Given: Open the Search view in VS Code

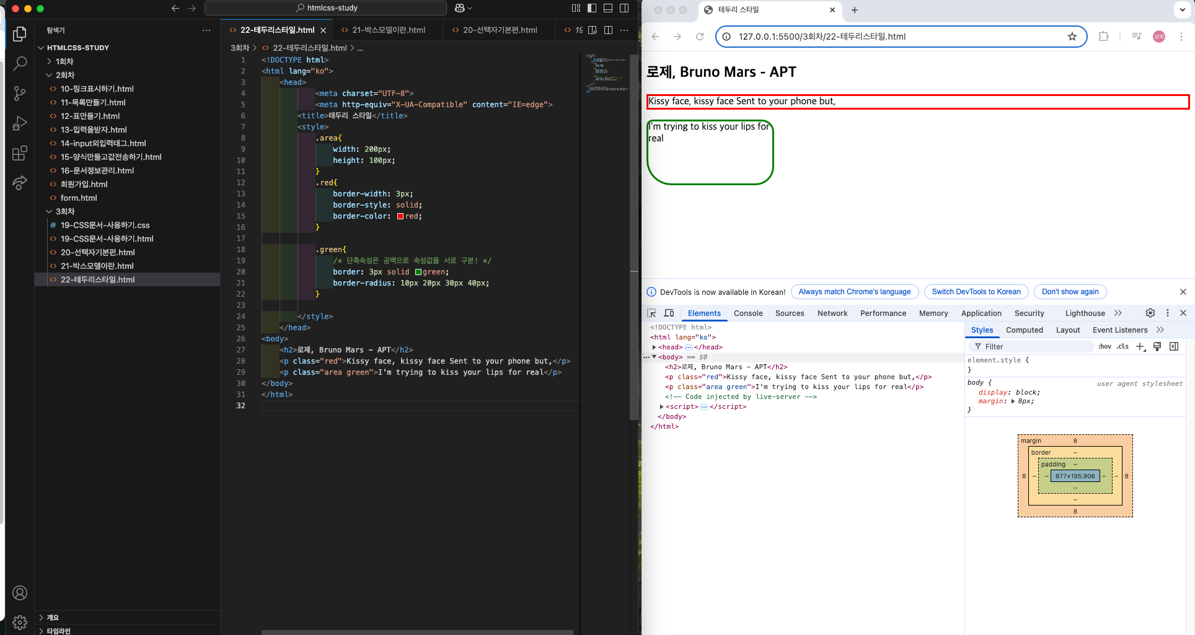Looking at the screenshot, I should pos(20,64).
